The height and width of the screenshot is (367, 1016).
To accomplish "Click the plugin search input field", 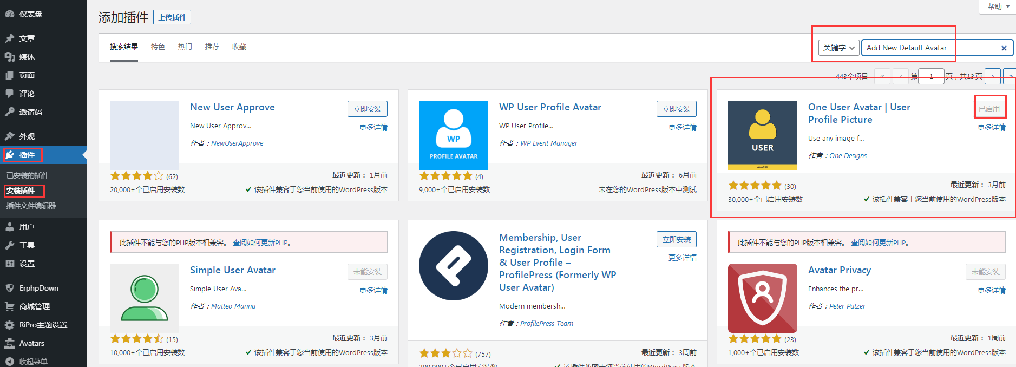I will (x=928, y=48).
